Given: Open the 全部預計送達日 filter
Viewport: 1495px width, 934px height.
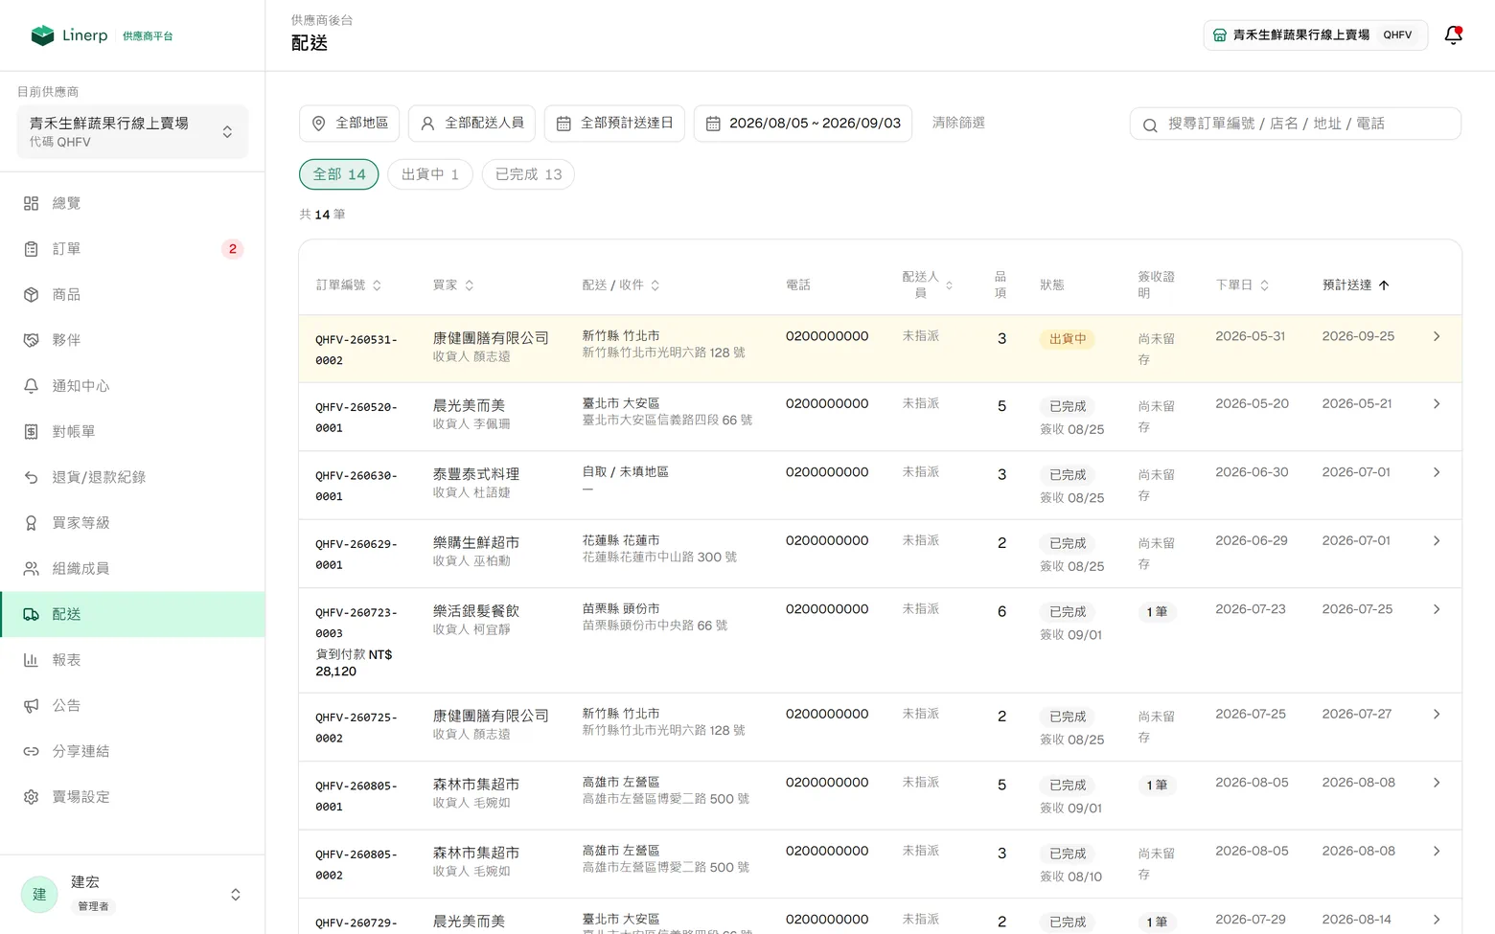Looking at the screenshot, I should (614, 123).
